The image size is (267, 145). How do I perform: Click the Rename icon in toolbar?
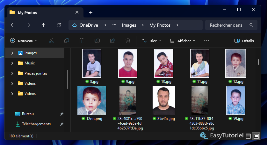tap(97, 41)
